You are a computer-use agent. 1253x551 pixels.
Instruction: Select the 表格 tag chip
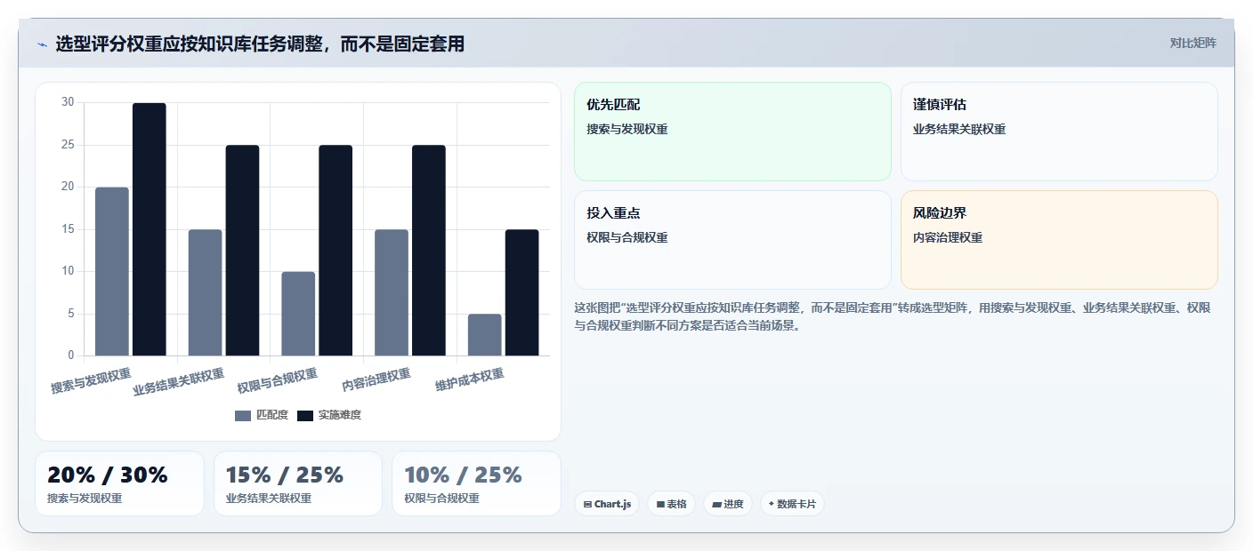671,504
